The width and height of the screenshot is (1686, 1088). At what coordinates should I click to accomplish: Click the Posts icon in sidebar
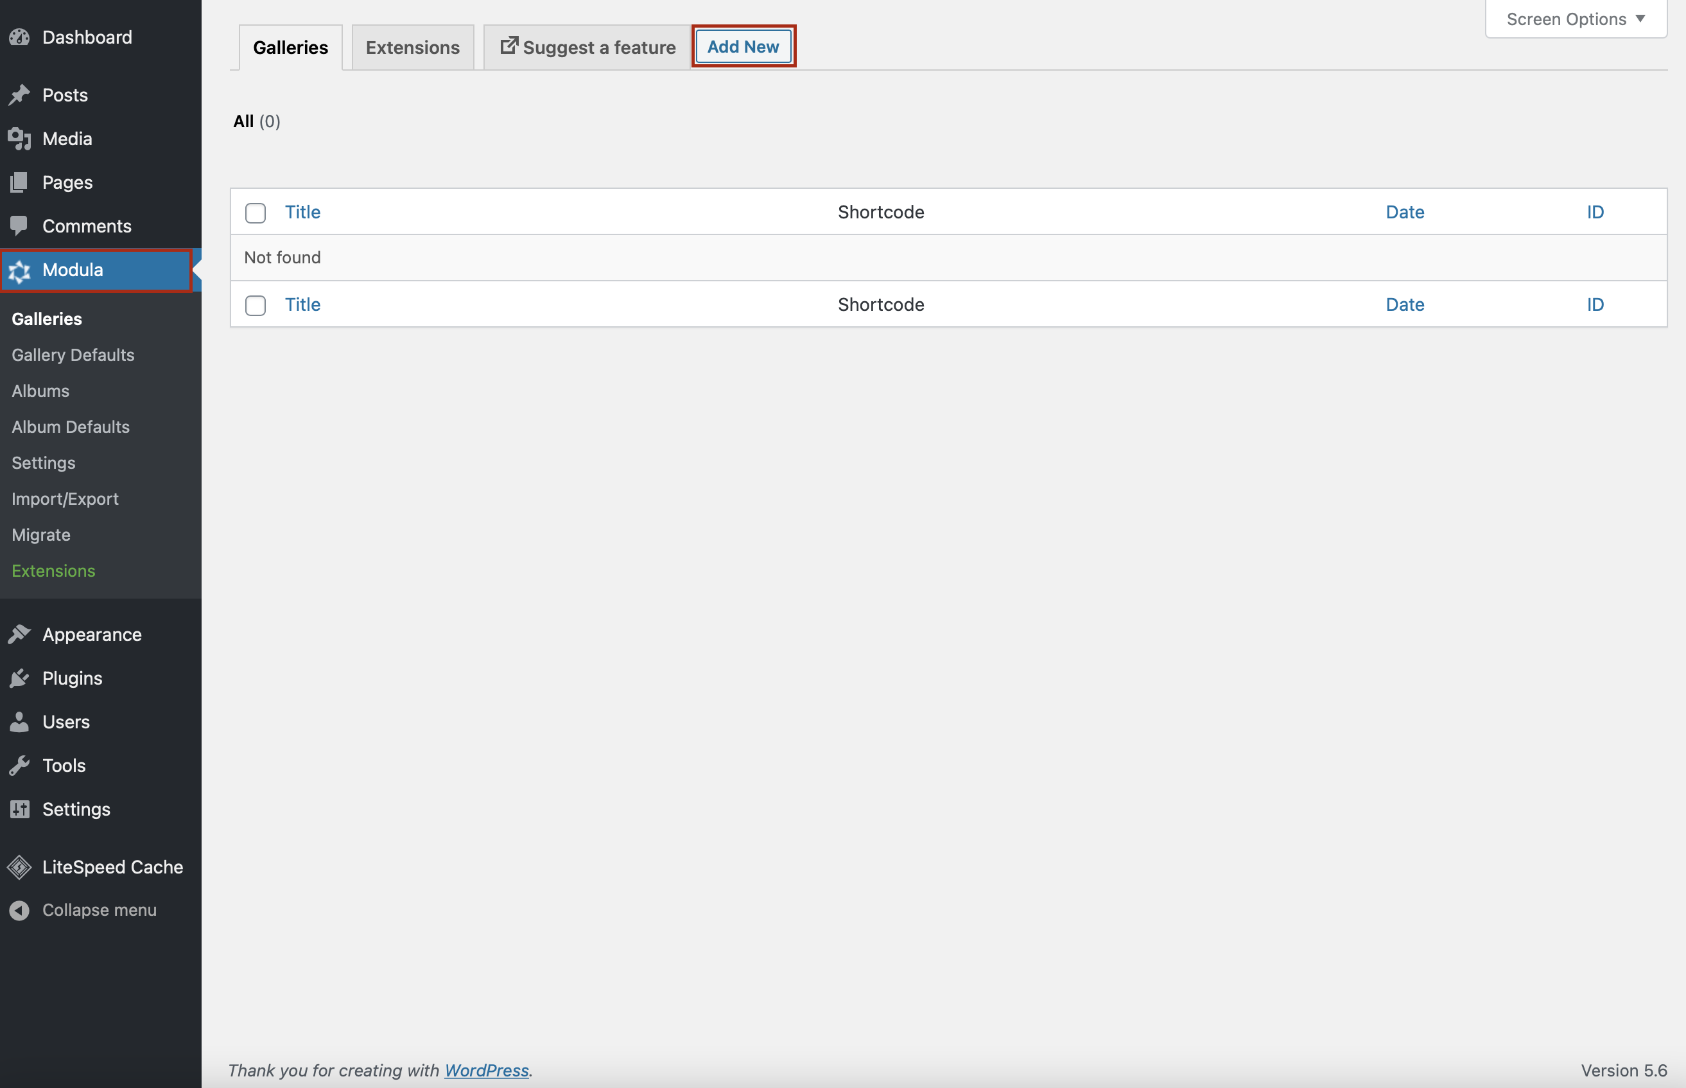(x=23, y=93)
